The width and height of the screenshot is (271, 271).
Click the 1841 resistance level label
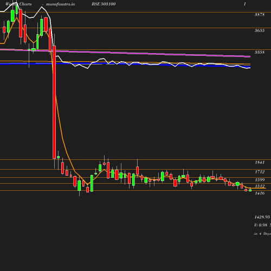260,162
